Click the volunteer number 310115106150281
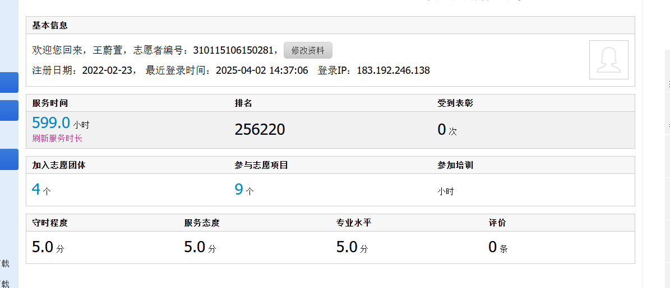670x288 pixels. (234, 50)
